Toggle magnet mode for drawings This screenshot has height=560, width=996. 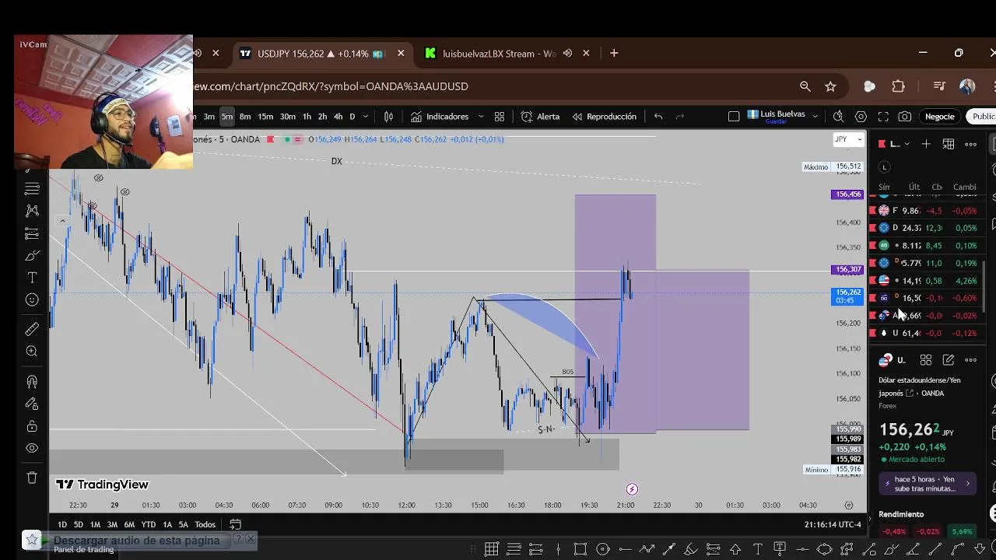pos(32,382)
